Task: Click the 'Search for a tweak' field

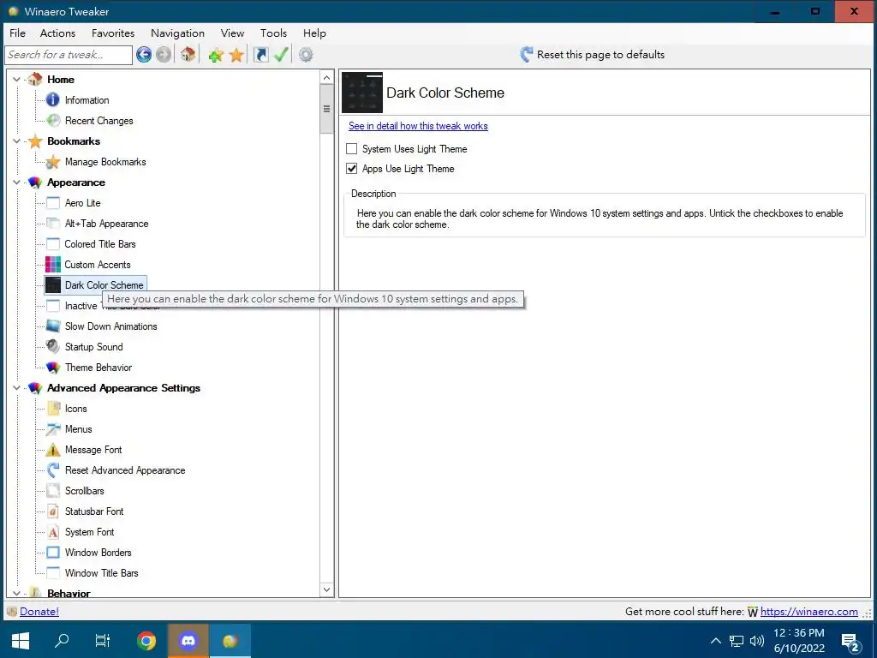Action: [69, 55]
